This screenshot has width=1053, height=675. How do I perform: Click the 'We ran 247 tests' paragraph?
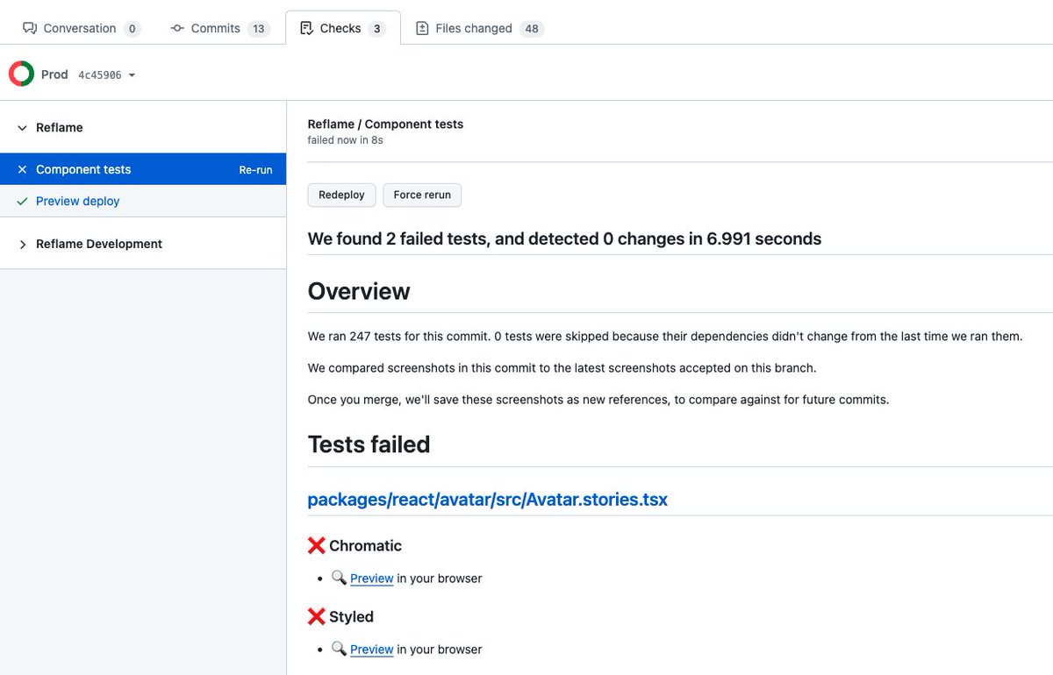click(x=665, y=337)
